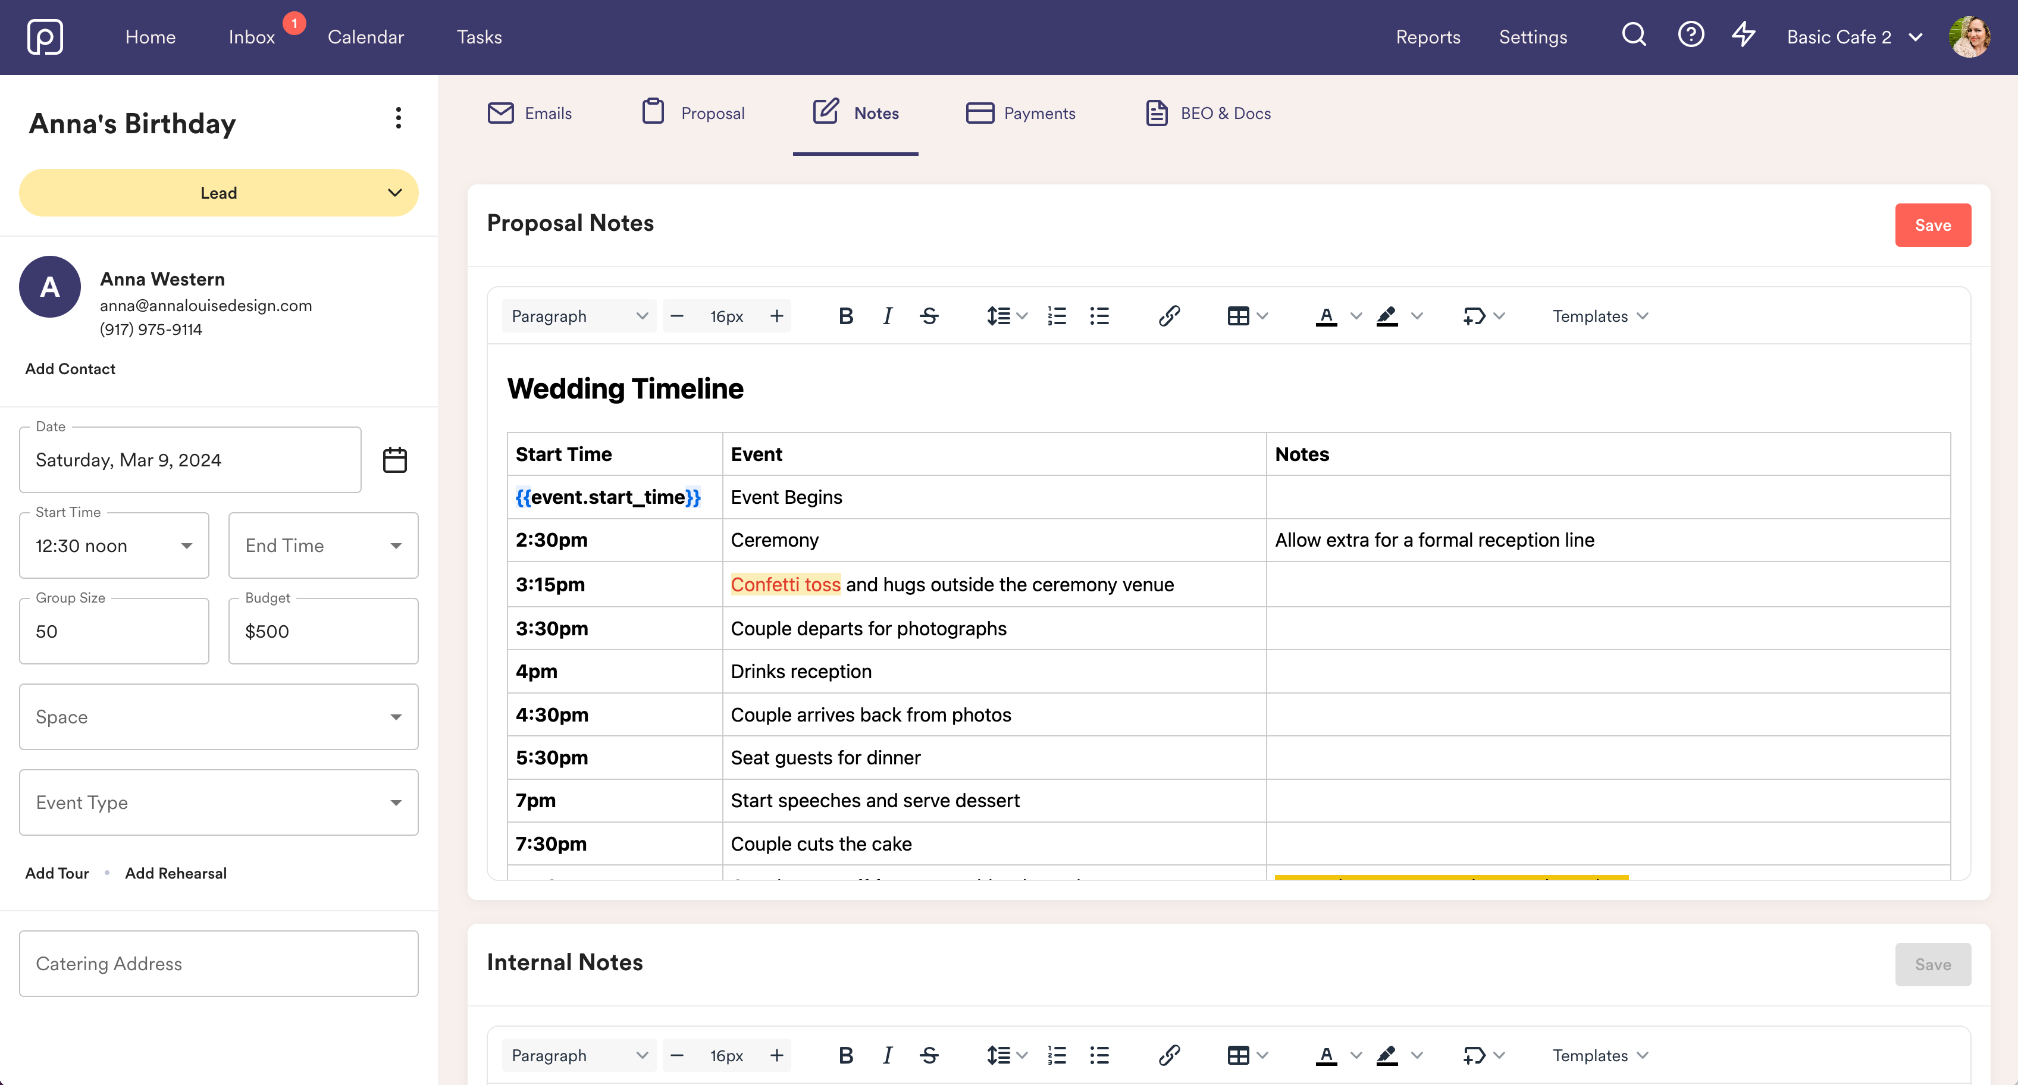
Task: Open the help question mark icon
Action: coord(1691,35)
